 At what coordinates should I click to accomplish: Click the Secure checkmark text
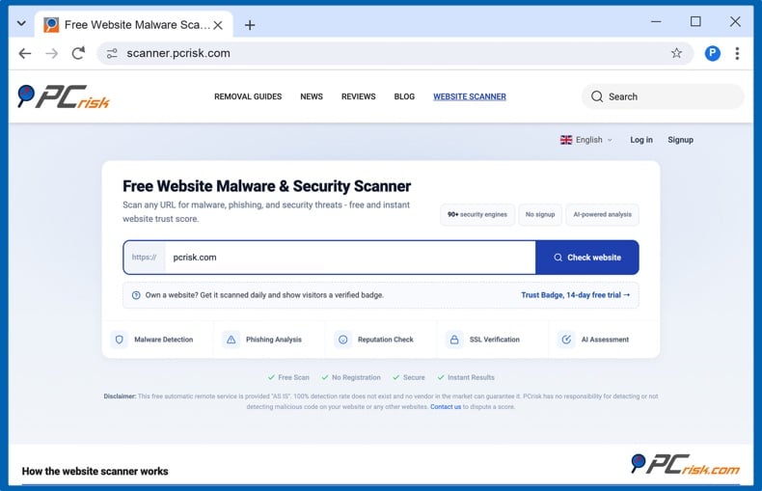[x=409, y=377]
